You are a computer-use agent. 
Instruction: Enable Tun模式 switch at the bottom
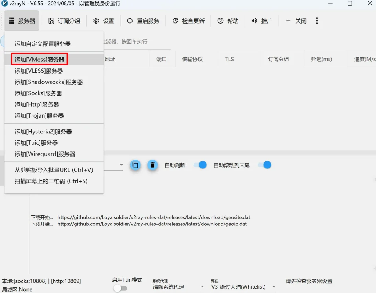[121, 288]
